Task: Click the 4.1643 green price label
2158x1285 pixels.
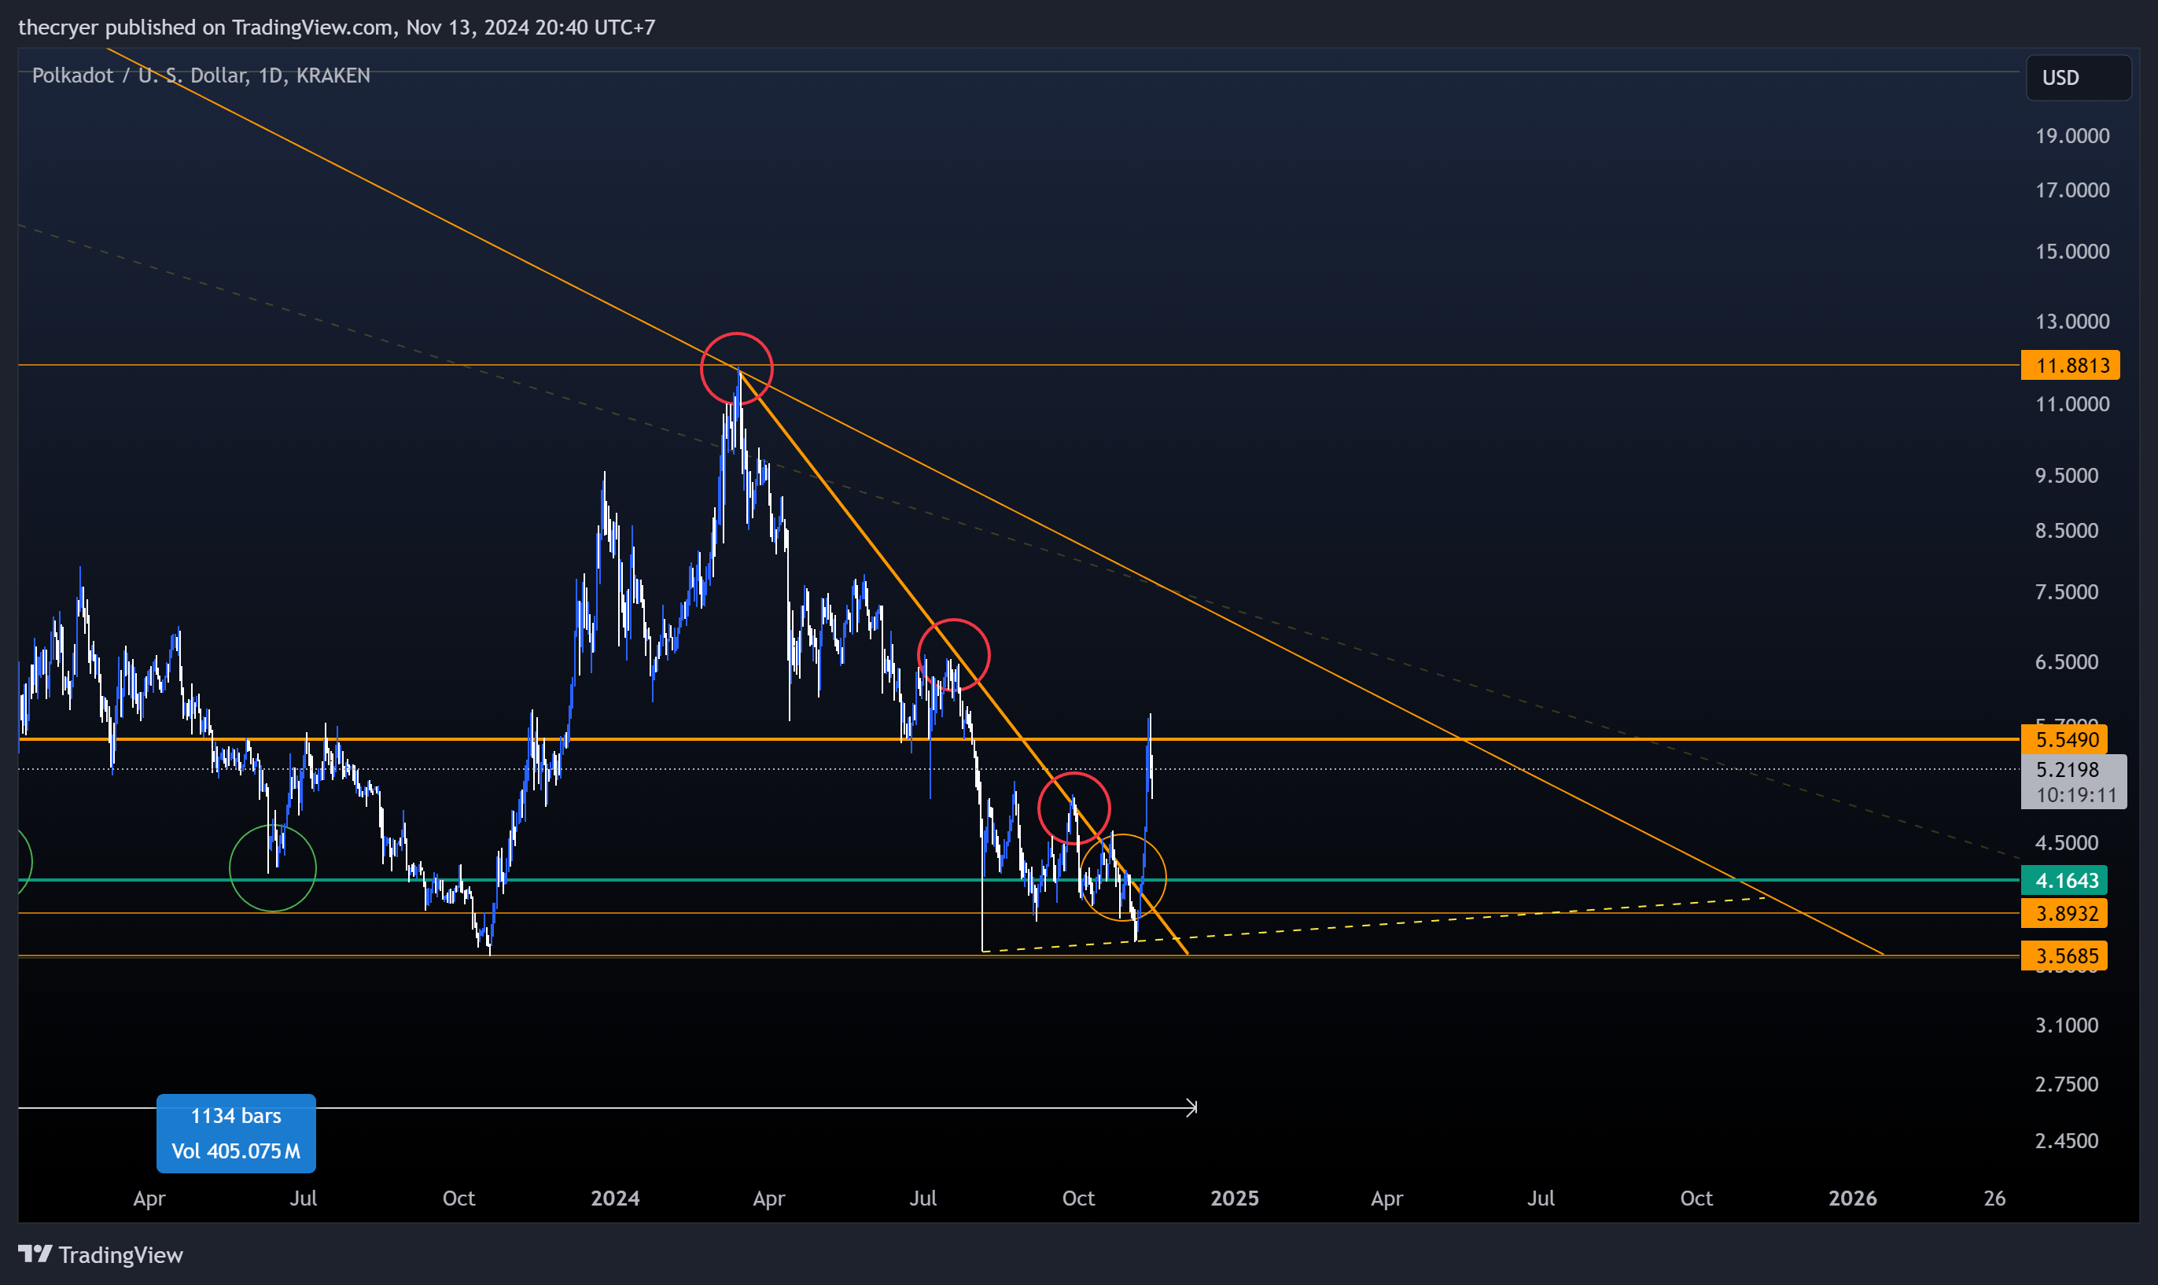Action: [2064, 881]
